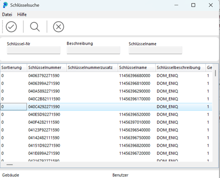Click the vertical scrollbar thumb of the table
This screenshot has height=178, width=220.
(x=215, y=73)
